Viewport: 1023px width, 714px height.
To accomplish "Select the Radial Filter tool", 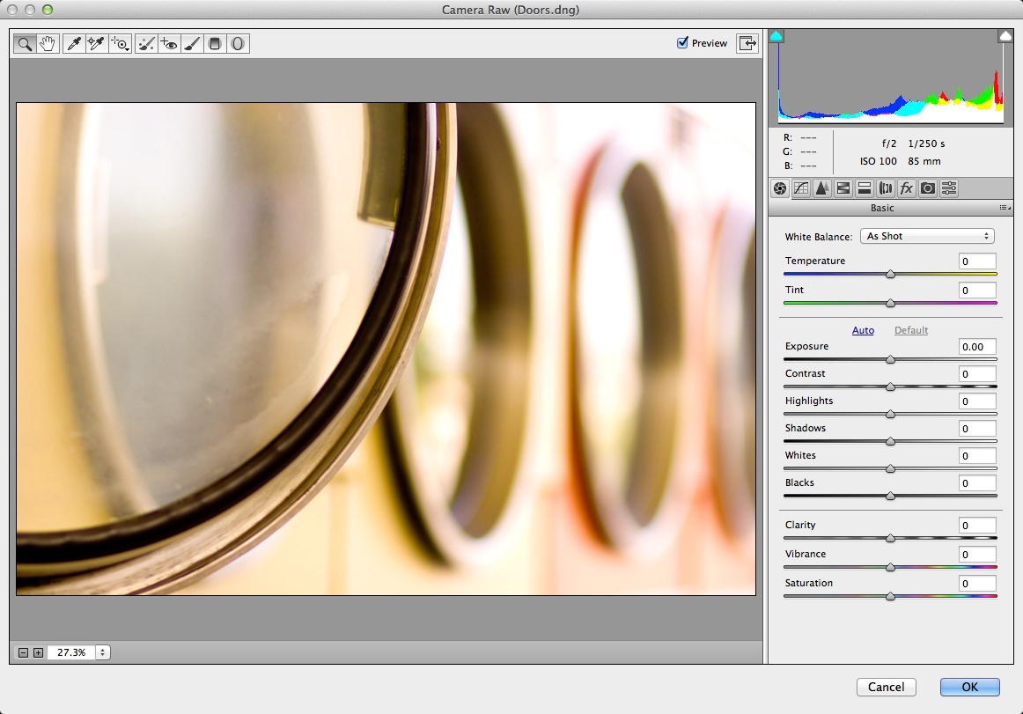I will [238, 42].
